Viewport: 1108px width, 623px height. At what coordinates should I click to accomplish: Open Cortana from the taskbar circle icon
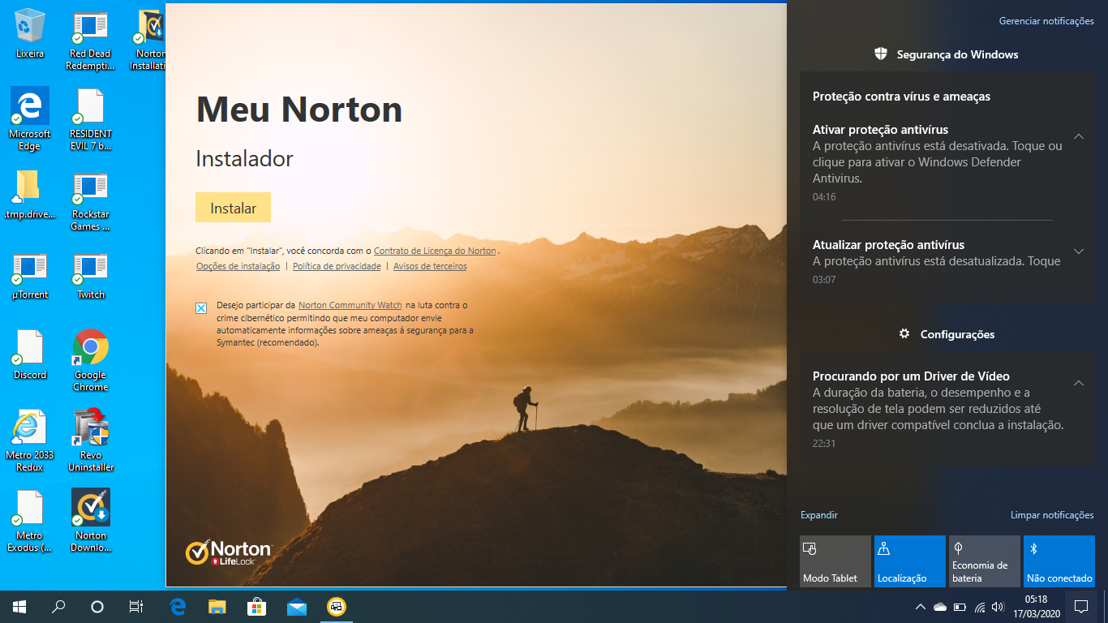coord(97,607)
